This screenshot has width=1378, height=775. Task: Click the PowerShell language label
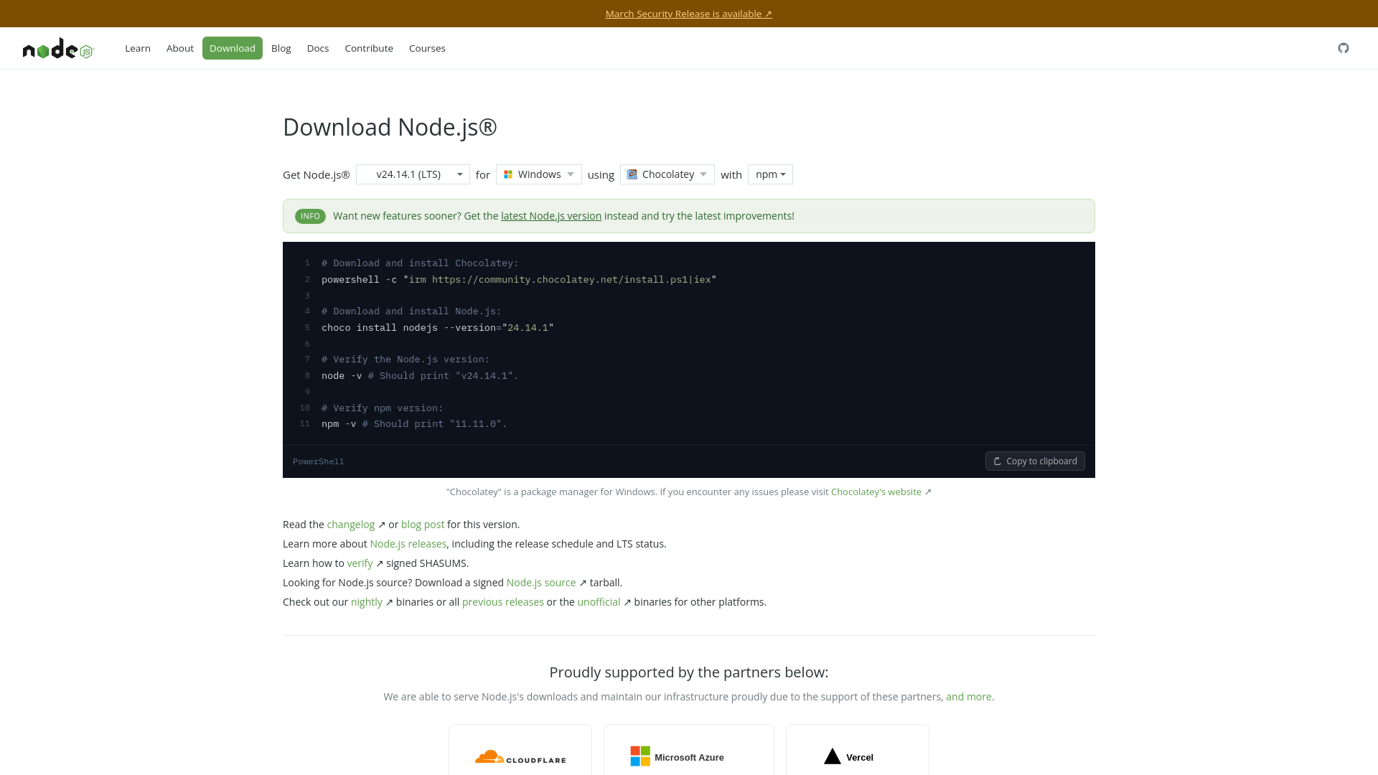pyautogui.click(x=319, y=461)
